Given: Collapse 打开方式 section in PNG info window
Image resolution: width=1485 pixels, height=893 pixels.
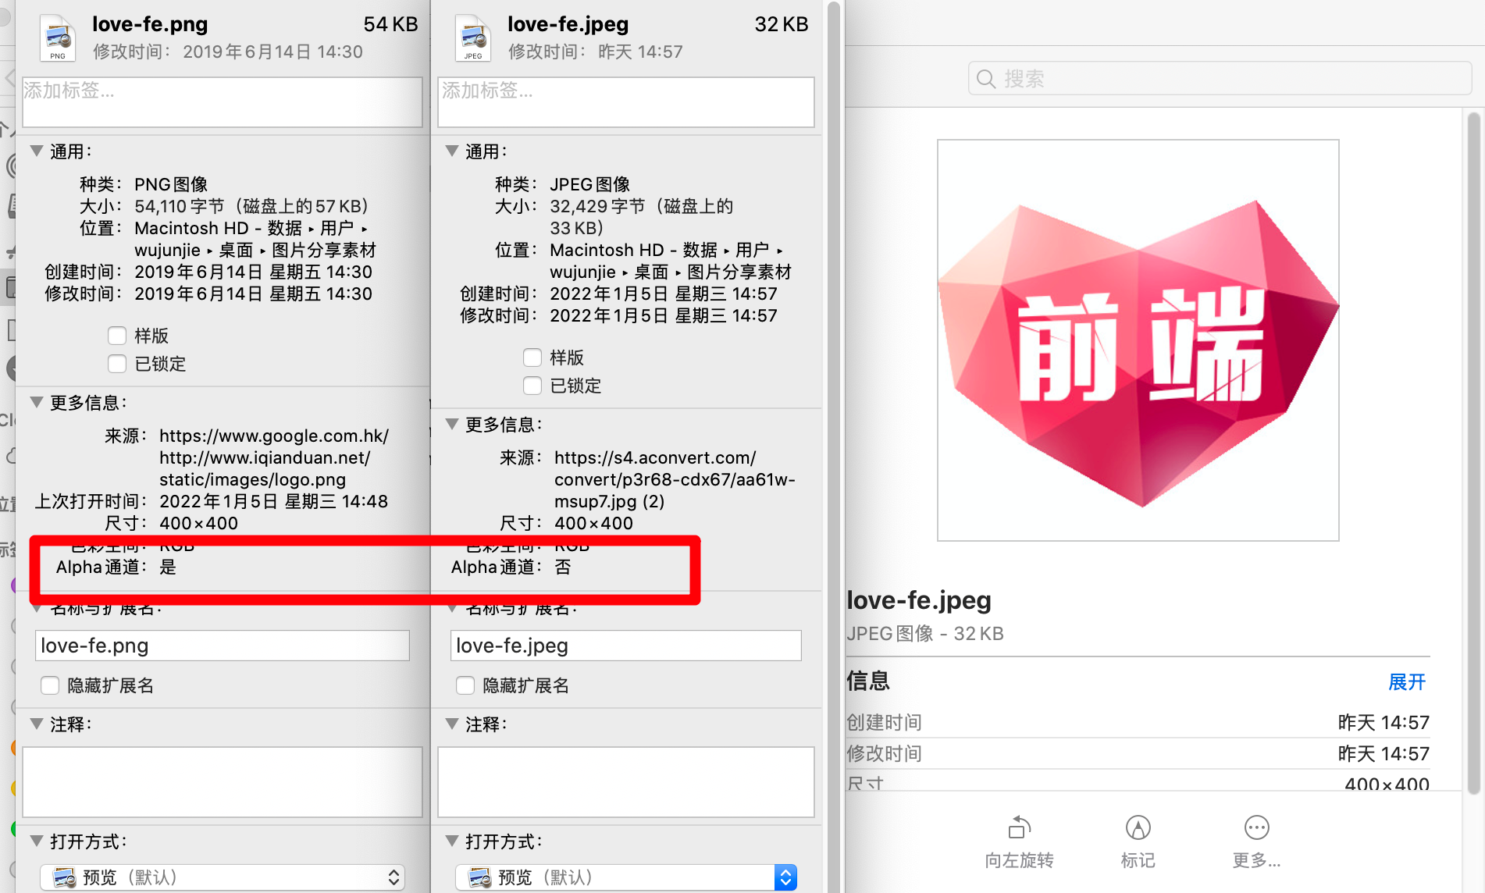Looking at the screenshot, I should tap(37, 841).
